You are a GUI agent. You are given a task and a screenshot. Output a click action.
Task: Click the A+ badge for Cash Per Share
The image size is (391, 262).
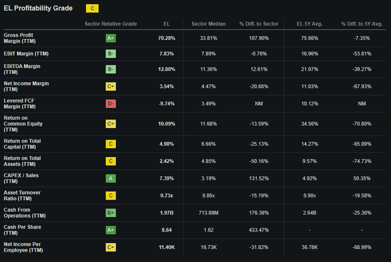(x=111, y=230)
